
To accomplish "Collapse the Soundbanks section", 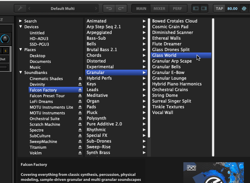I will [20, 73].
